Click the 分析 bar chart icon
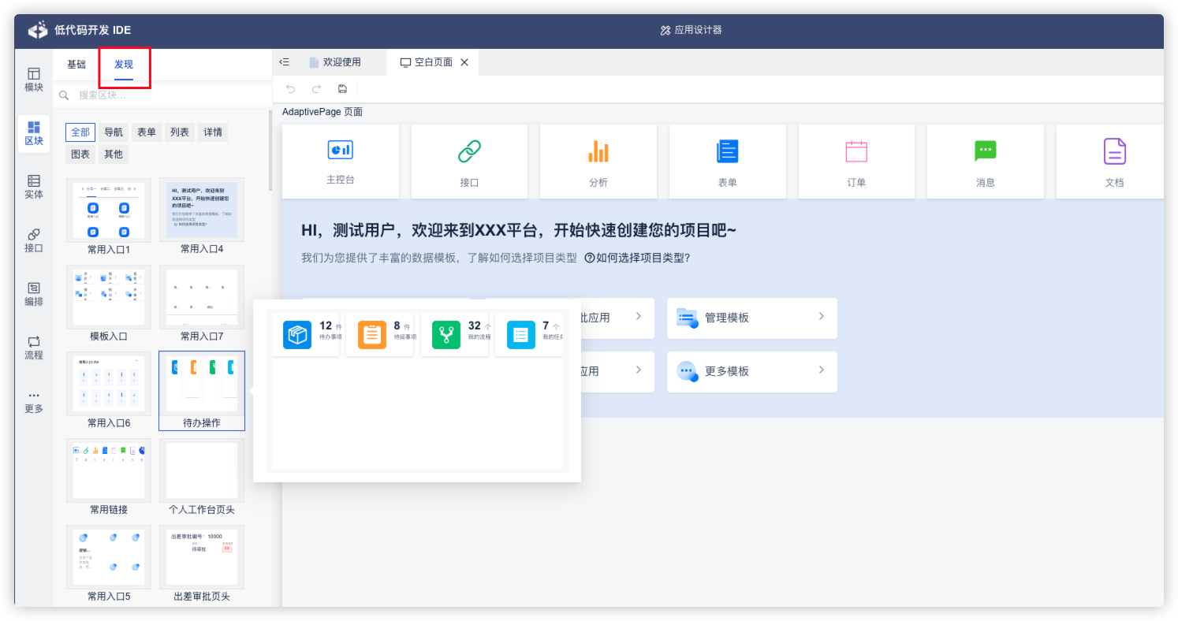Viewport: 1178px width, 621px height. click(598, 151)
